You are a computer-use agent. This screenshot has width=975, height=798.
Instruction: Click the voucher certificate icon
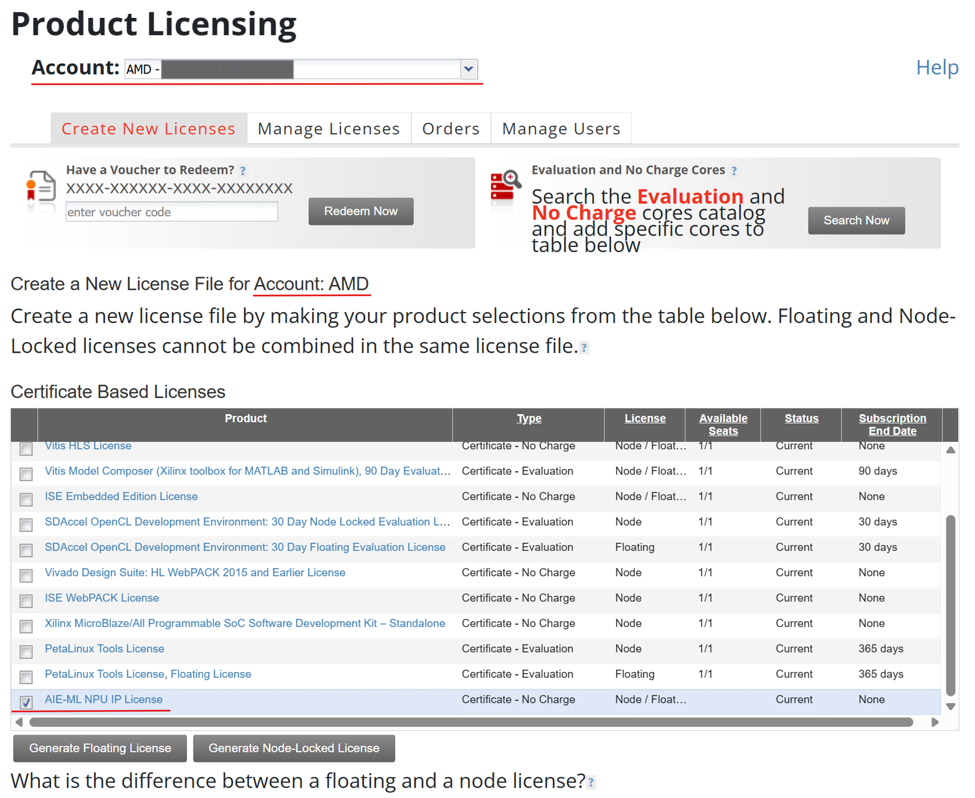click(41, 187)
